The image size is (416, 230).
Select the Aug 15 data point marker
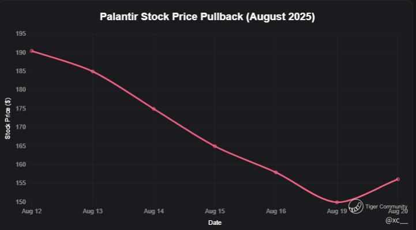point(215,146)
